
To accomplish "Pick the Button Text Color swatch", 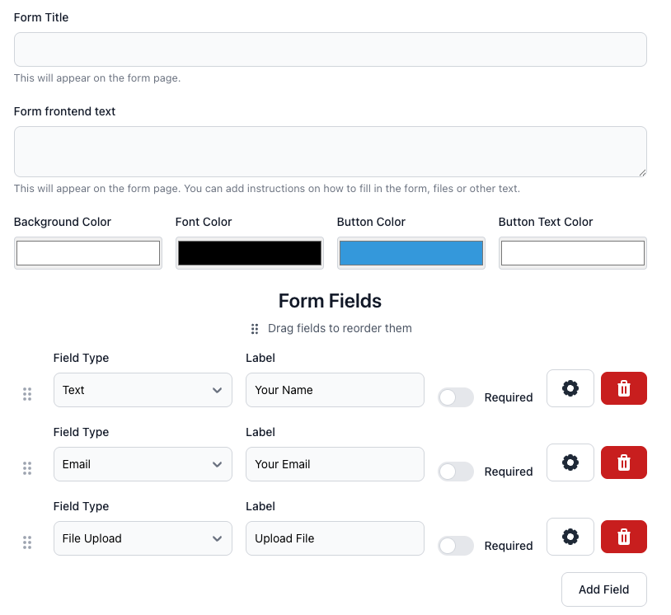I will click(573, 253).
